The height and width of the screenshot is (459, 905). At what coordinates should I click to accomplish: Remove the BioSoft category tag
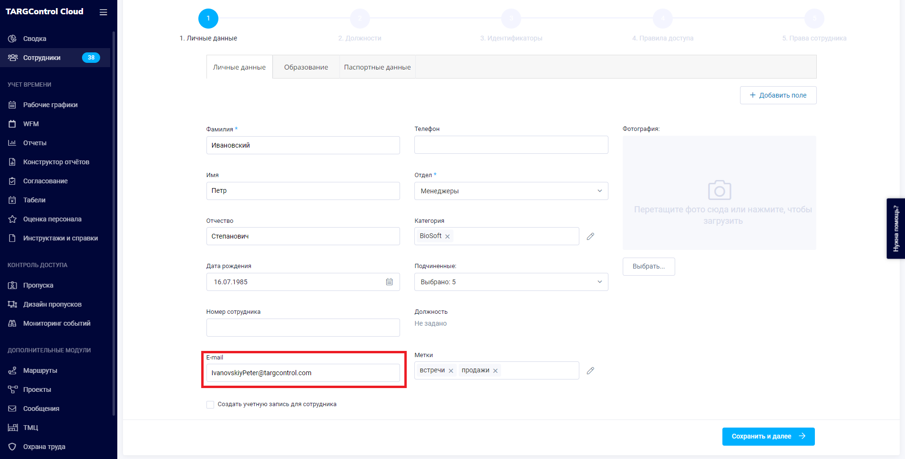(447, 237)
